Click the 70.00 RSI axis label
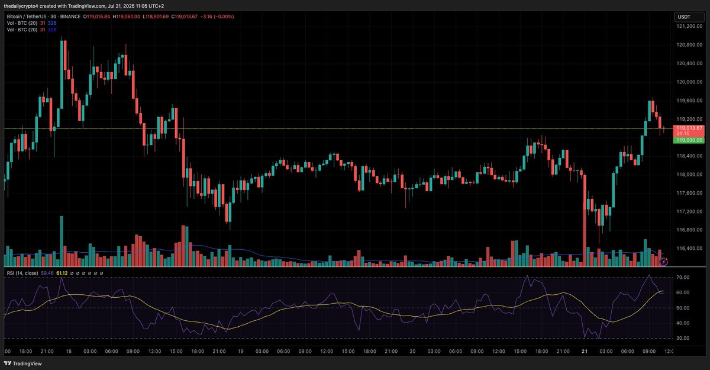This screenshot has height=370, width=710. coord(683,277)
